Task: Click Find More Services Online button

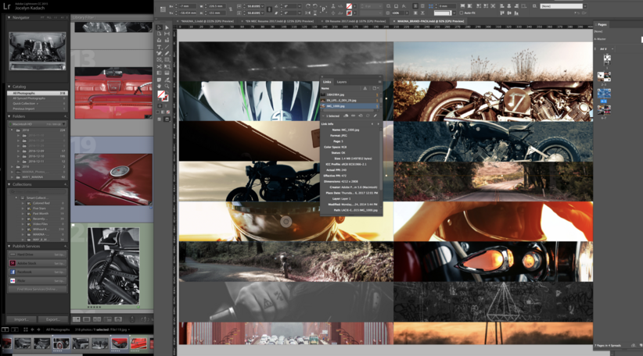Action: tap(38, 289)
